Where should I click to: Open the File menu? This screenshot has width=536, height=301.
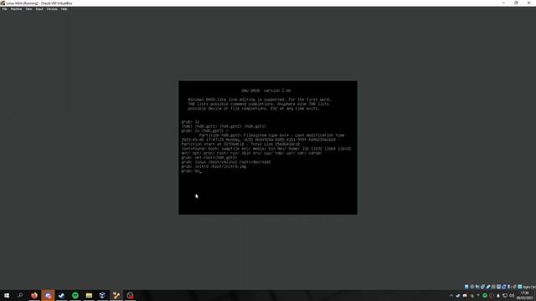tap(4, 9)
